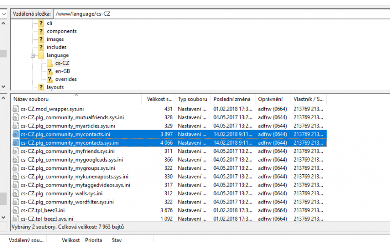Click file icon of cs-CZ.plg_community_mutualfriends.sys.ini
Image resolution: width=390 pixels, height=242 pixels.
pos(16,117)
